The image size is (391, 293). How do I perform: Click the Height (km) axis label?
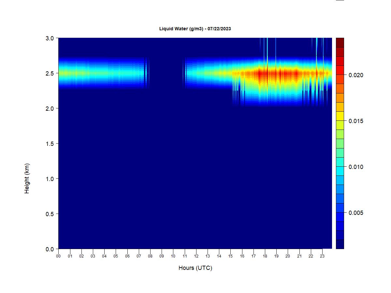coord(27,178)
